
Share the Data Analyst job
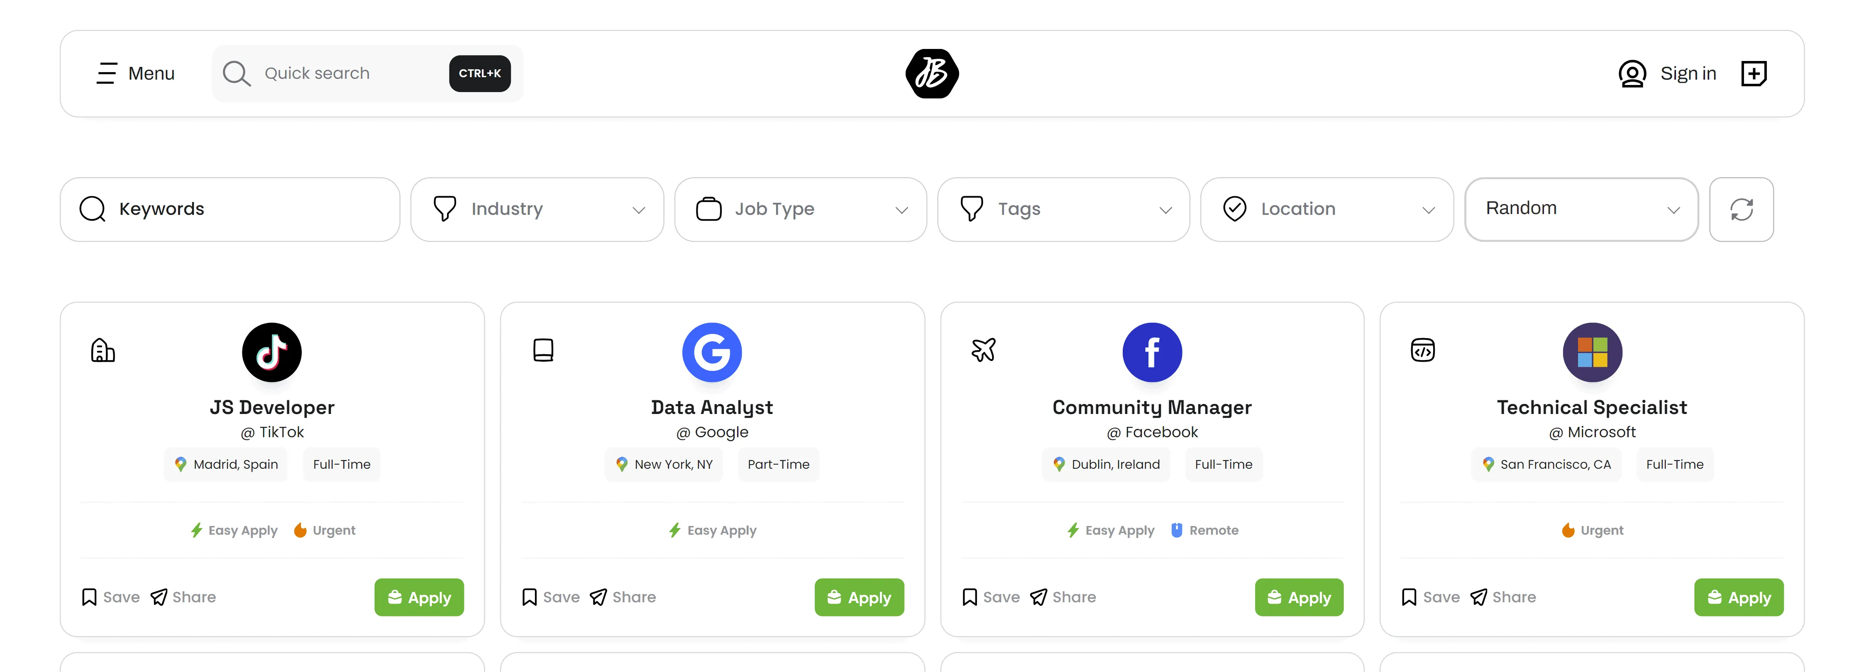point(623,597)
